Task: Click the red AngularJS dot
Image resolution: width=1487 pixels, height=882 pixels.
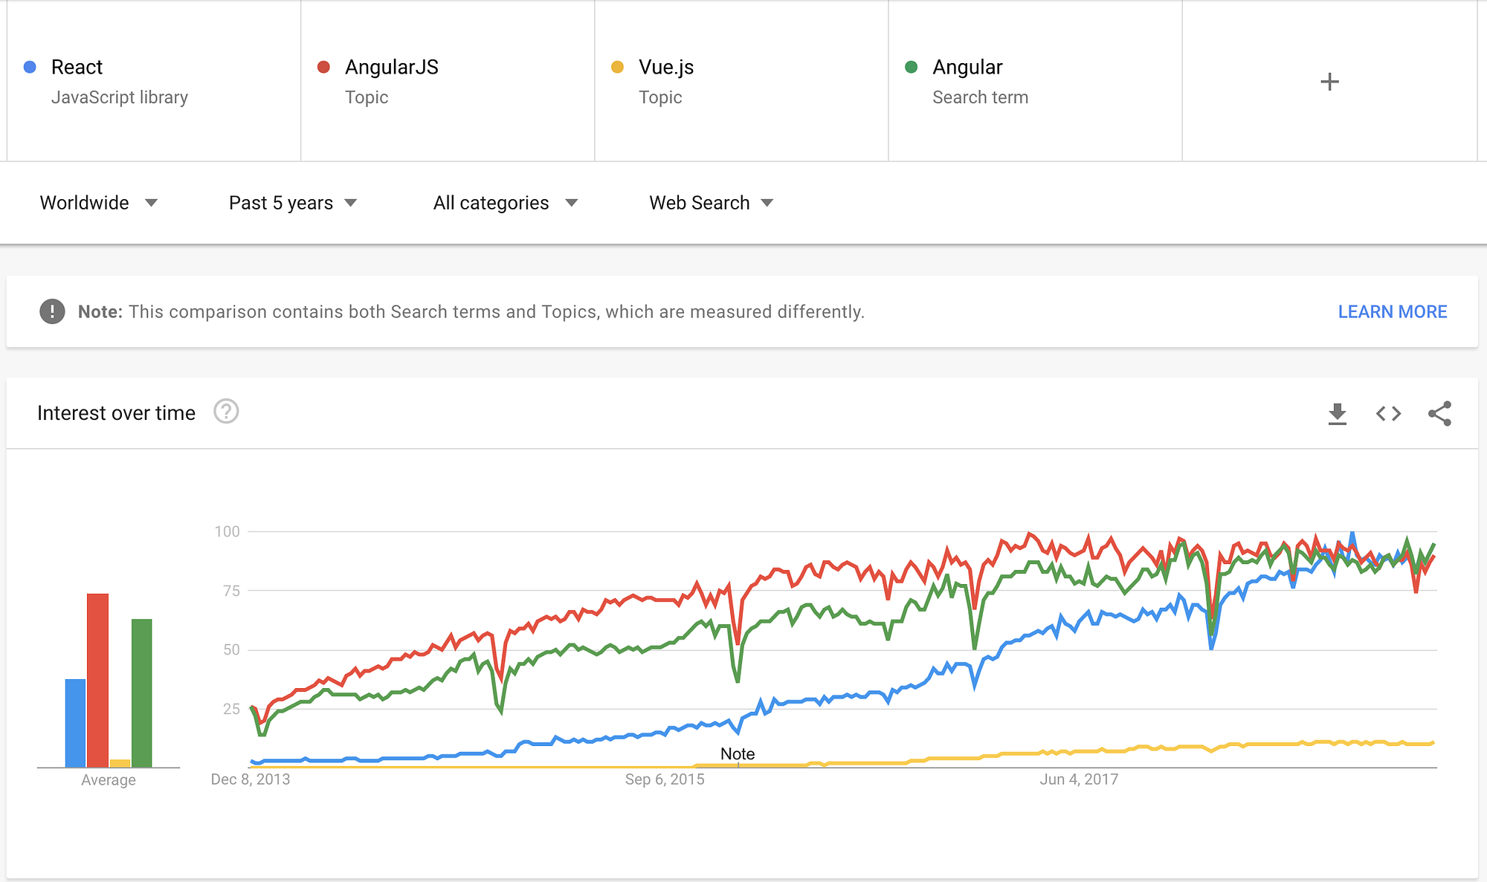Action: (x=323, y=67)
